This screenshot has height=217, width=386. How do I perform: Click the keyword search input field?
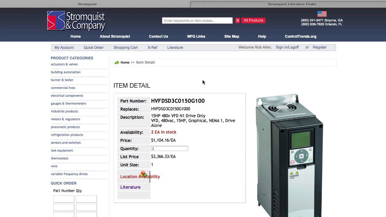tap(197, 20)
